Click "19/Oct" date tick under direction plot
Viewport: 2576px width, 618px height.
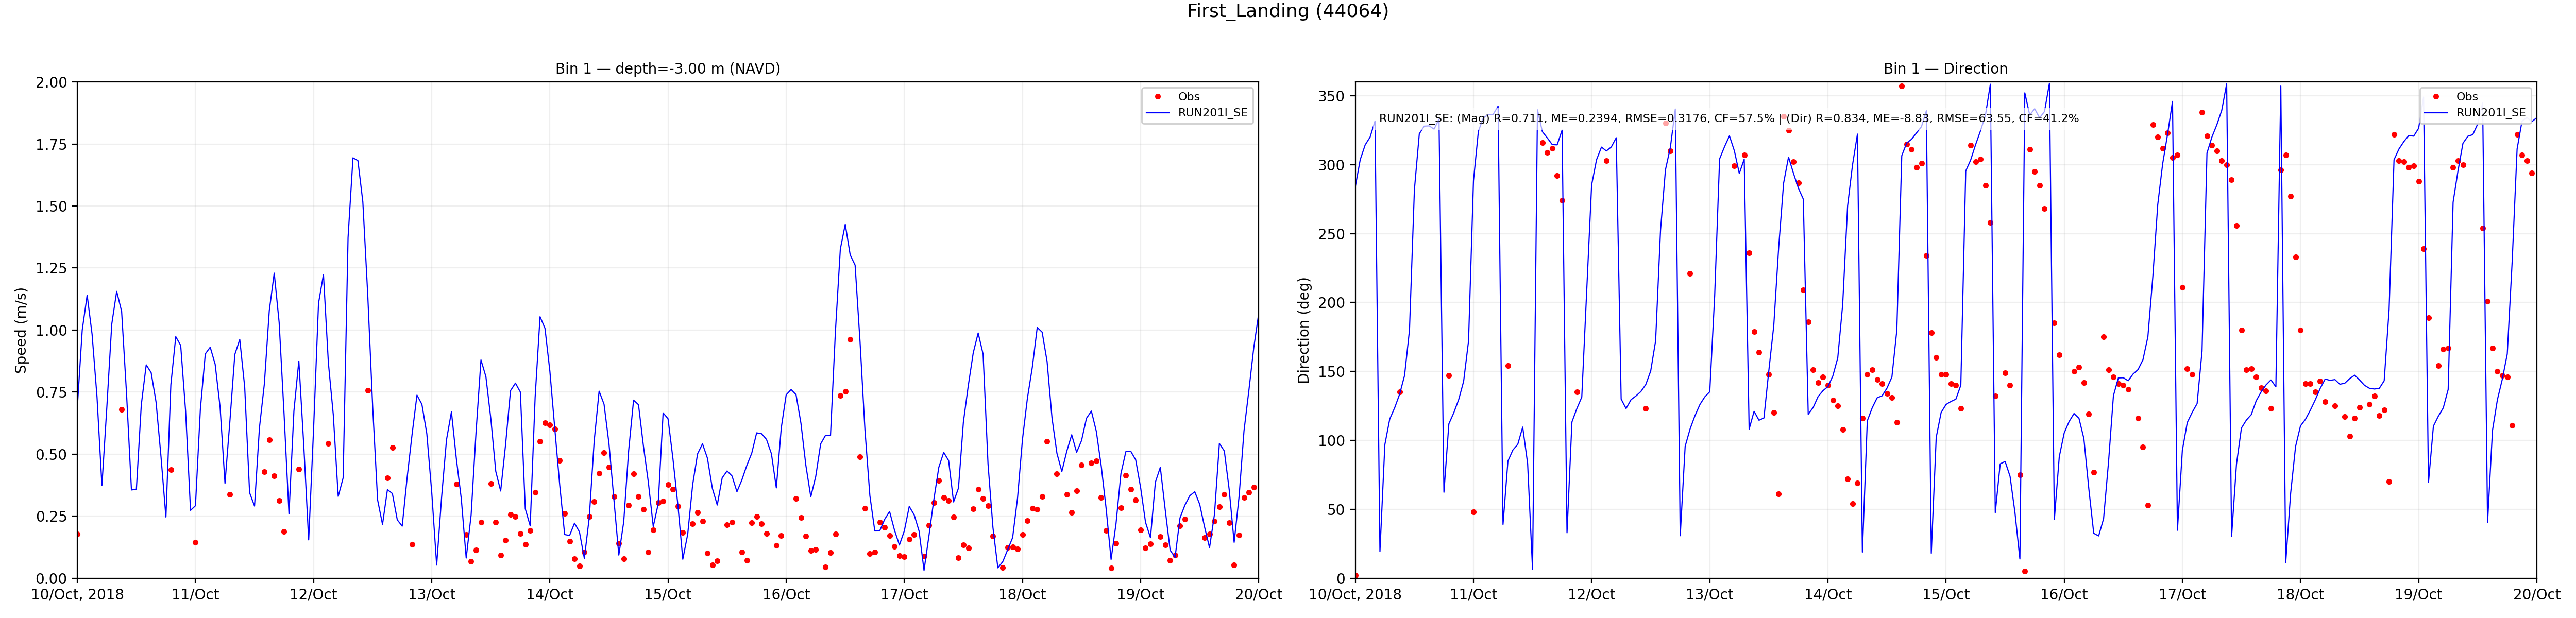pos(2418,595)
